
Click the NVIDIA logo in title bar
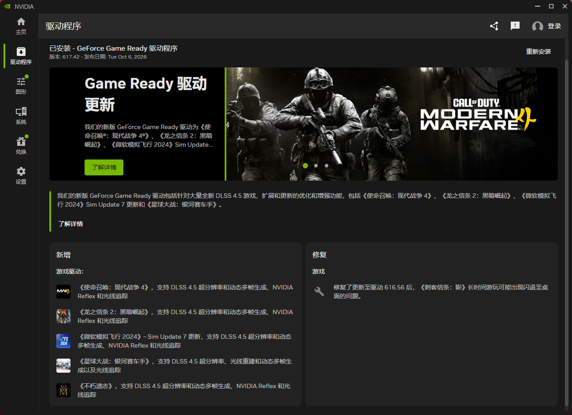click(7, 6)
